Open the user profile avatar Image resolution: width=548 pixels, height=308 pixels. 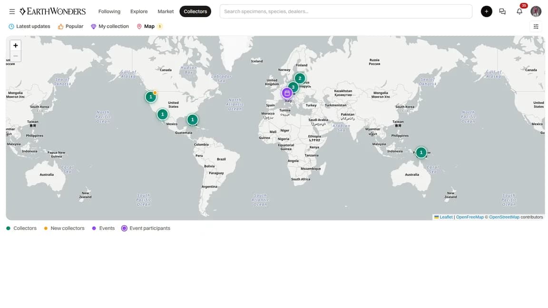[536, 11]
